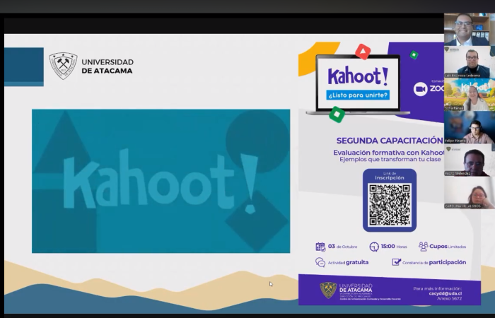Click the cacydd@uda.cl email address
The width and height of the screenshot is (495, 318).
pos(445,293)
